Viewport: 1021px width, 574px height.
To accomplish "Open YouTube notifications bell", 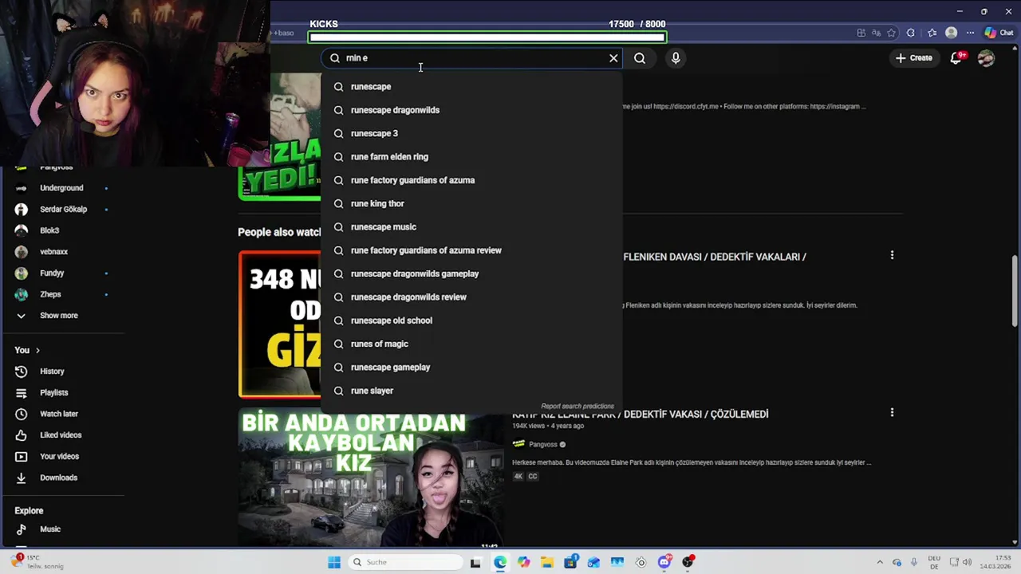I will pyautogui.click(x=956, y=58).
